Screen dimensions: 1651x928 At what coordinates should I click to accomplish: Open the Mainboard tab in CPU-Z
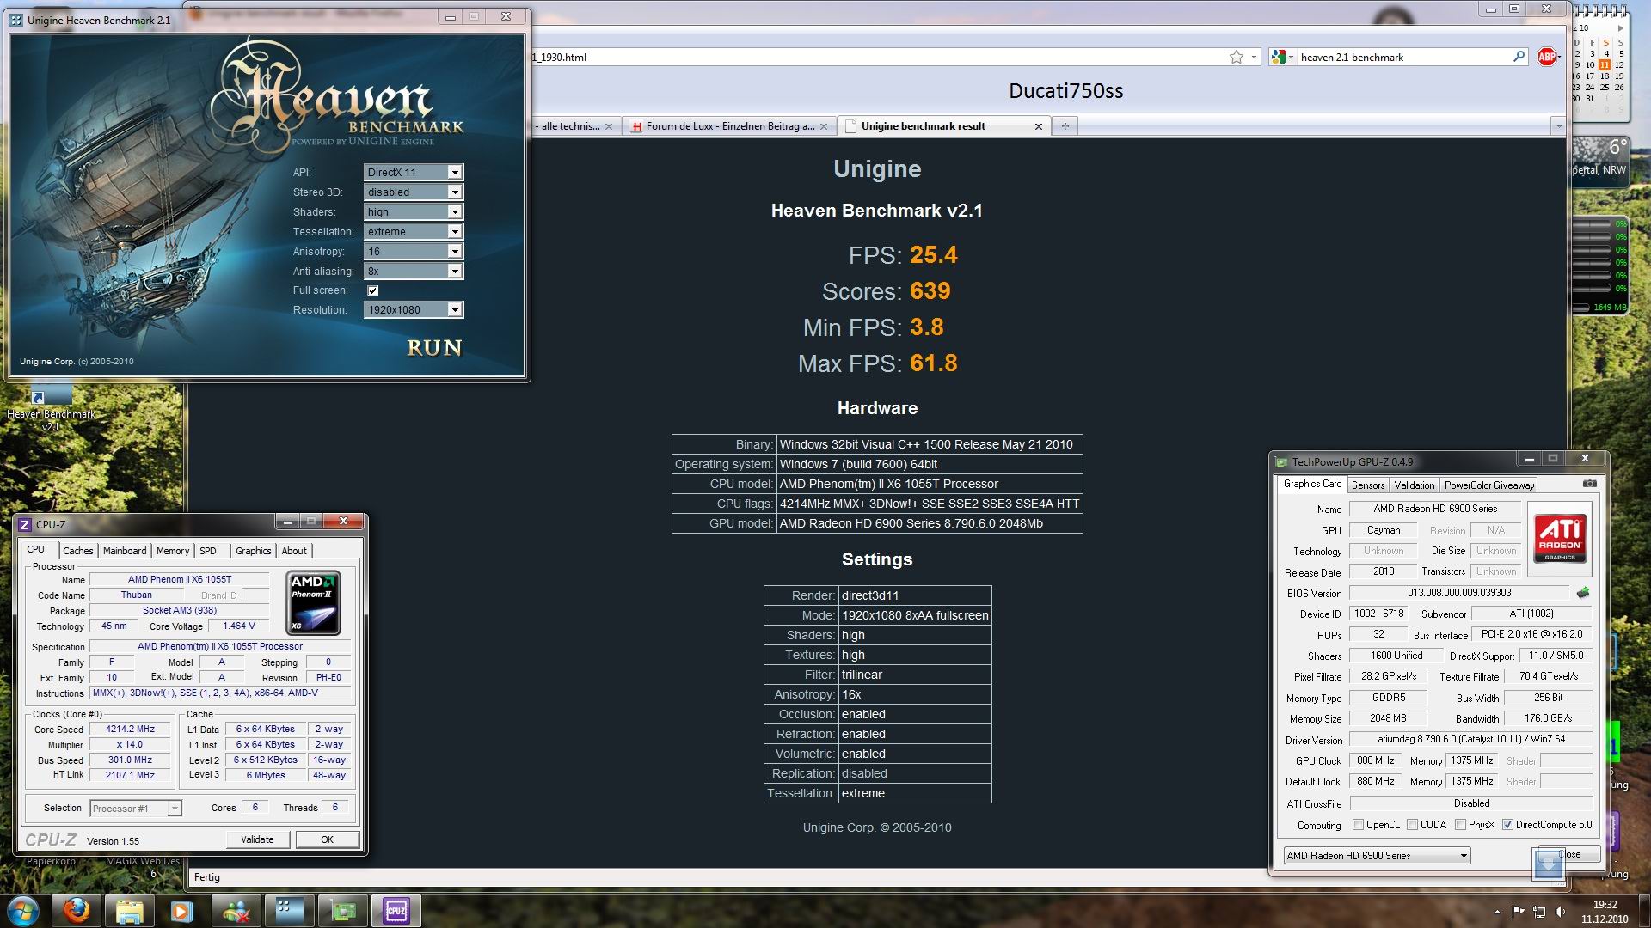pyautogui.click(x=125, y=551)
